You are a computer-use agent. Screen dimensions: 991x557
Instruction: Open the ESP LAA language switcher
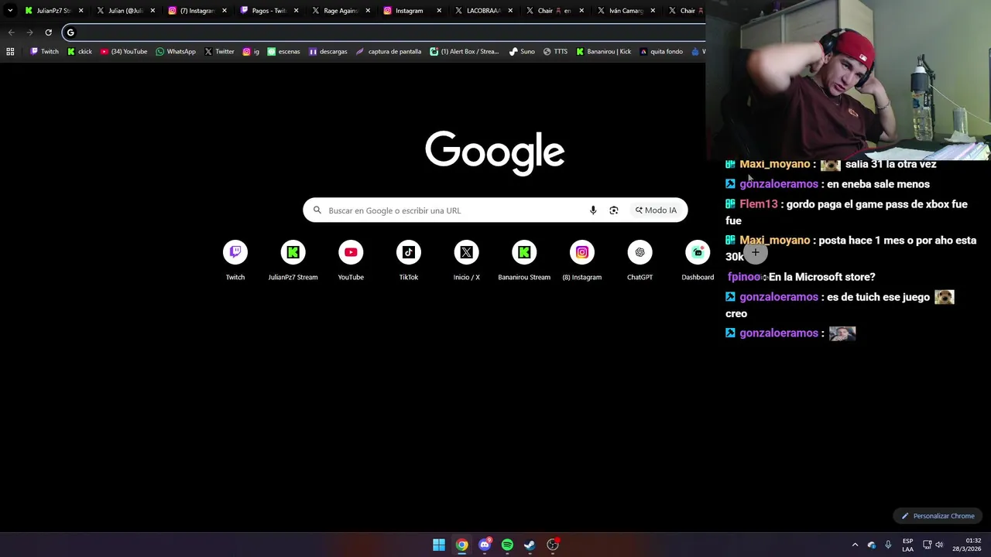click(907, 545)
